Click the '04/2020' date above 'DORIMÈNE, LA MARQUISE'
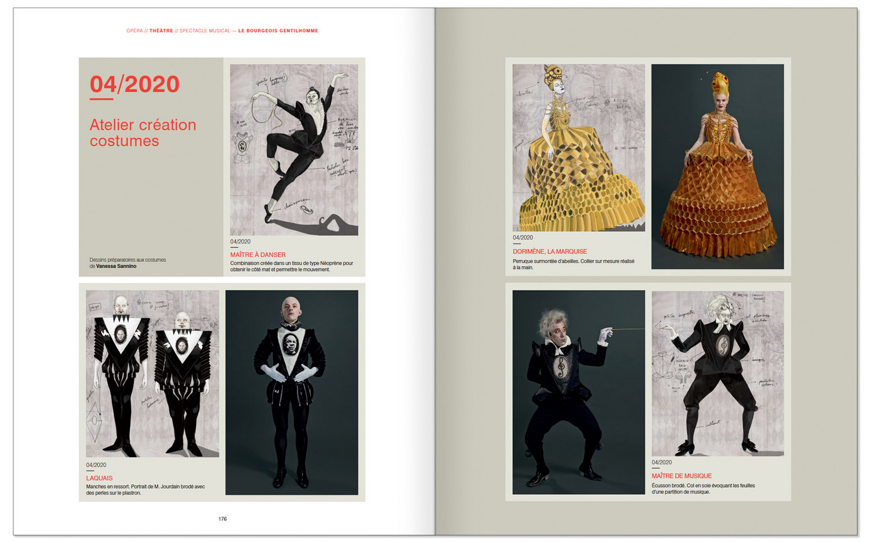Viewport: 870px width, 543px height. point(523,238)
